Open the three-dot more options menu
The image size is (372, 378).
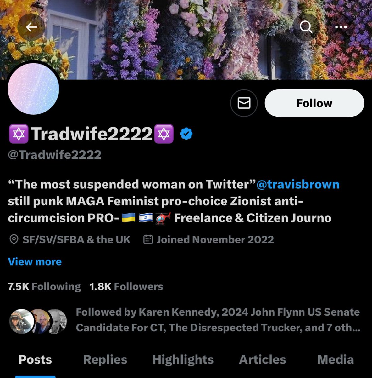[341, 27]
